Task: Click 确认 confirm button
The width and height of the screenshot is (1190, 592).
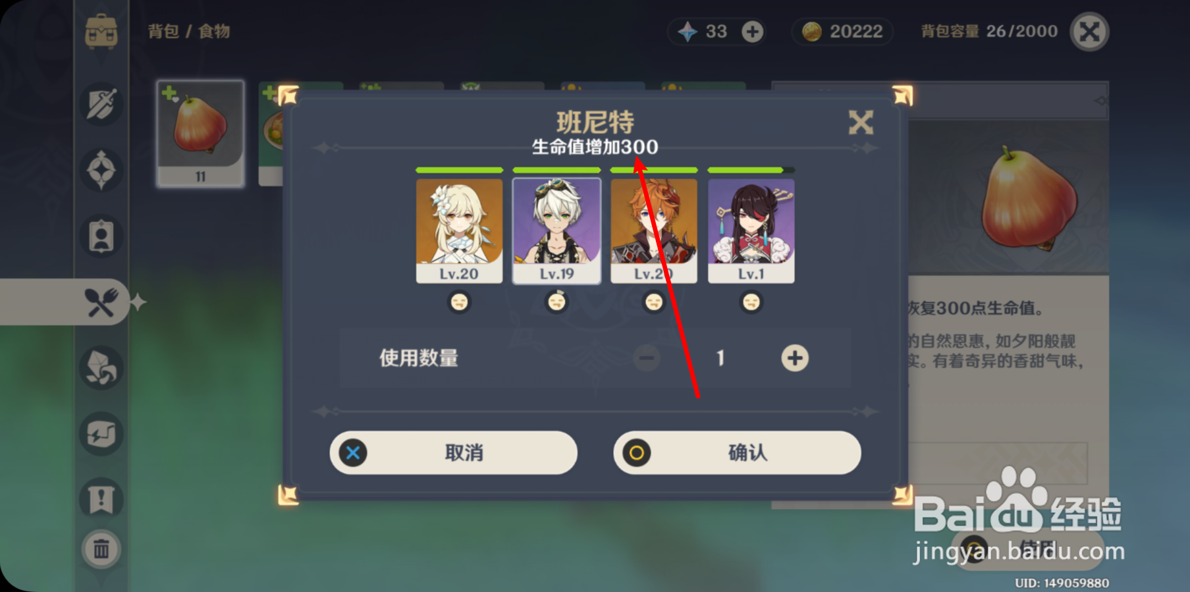Action: (737, 452)
